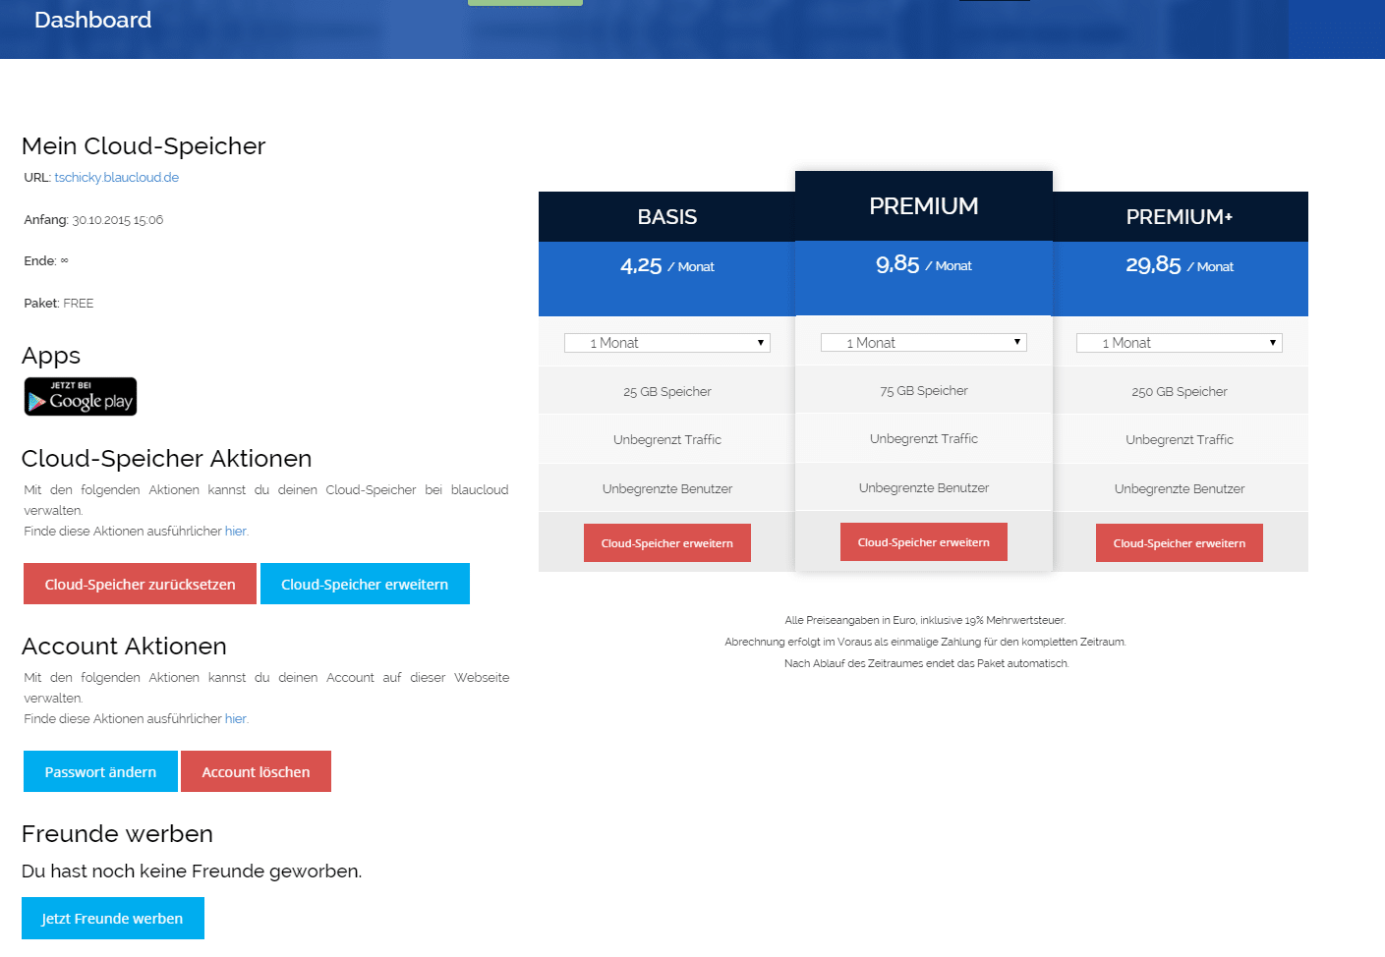The image size is (1385, 957).
Task: Click the Google Play store badge
Action: click(81, 397)
